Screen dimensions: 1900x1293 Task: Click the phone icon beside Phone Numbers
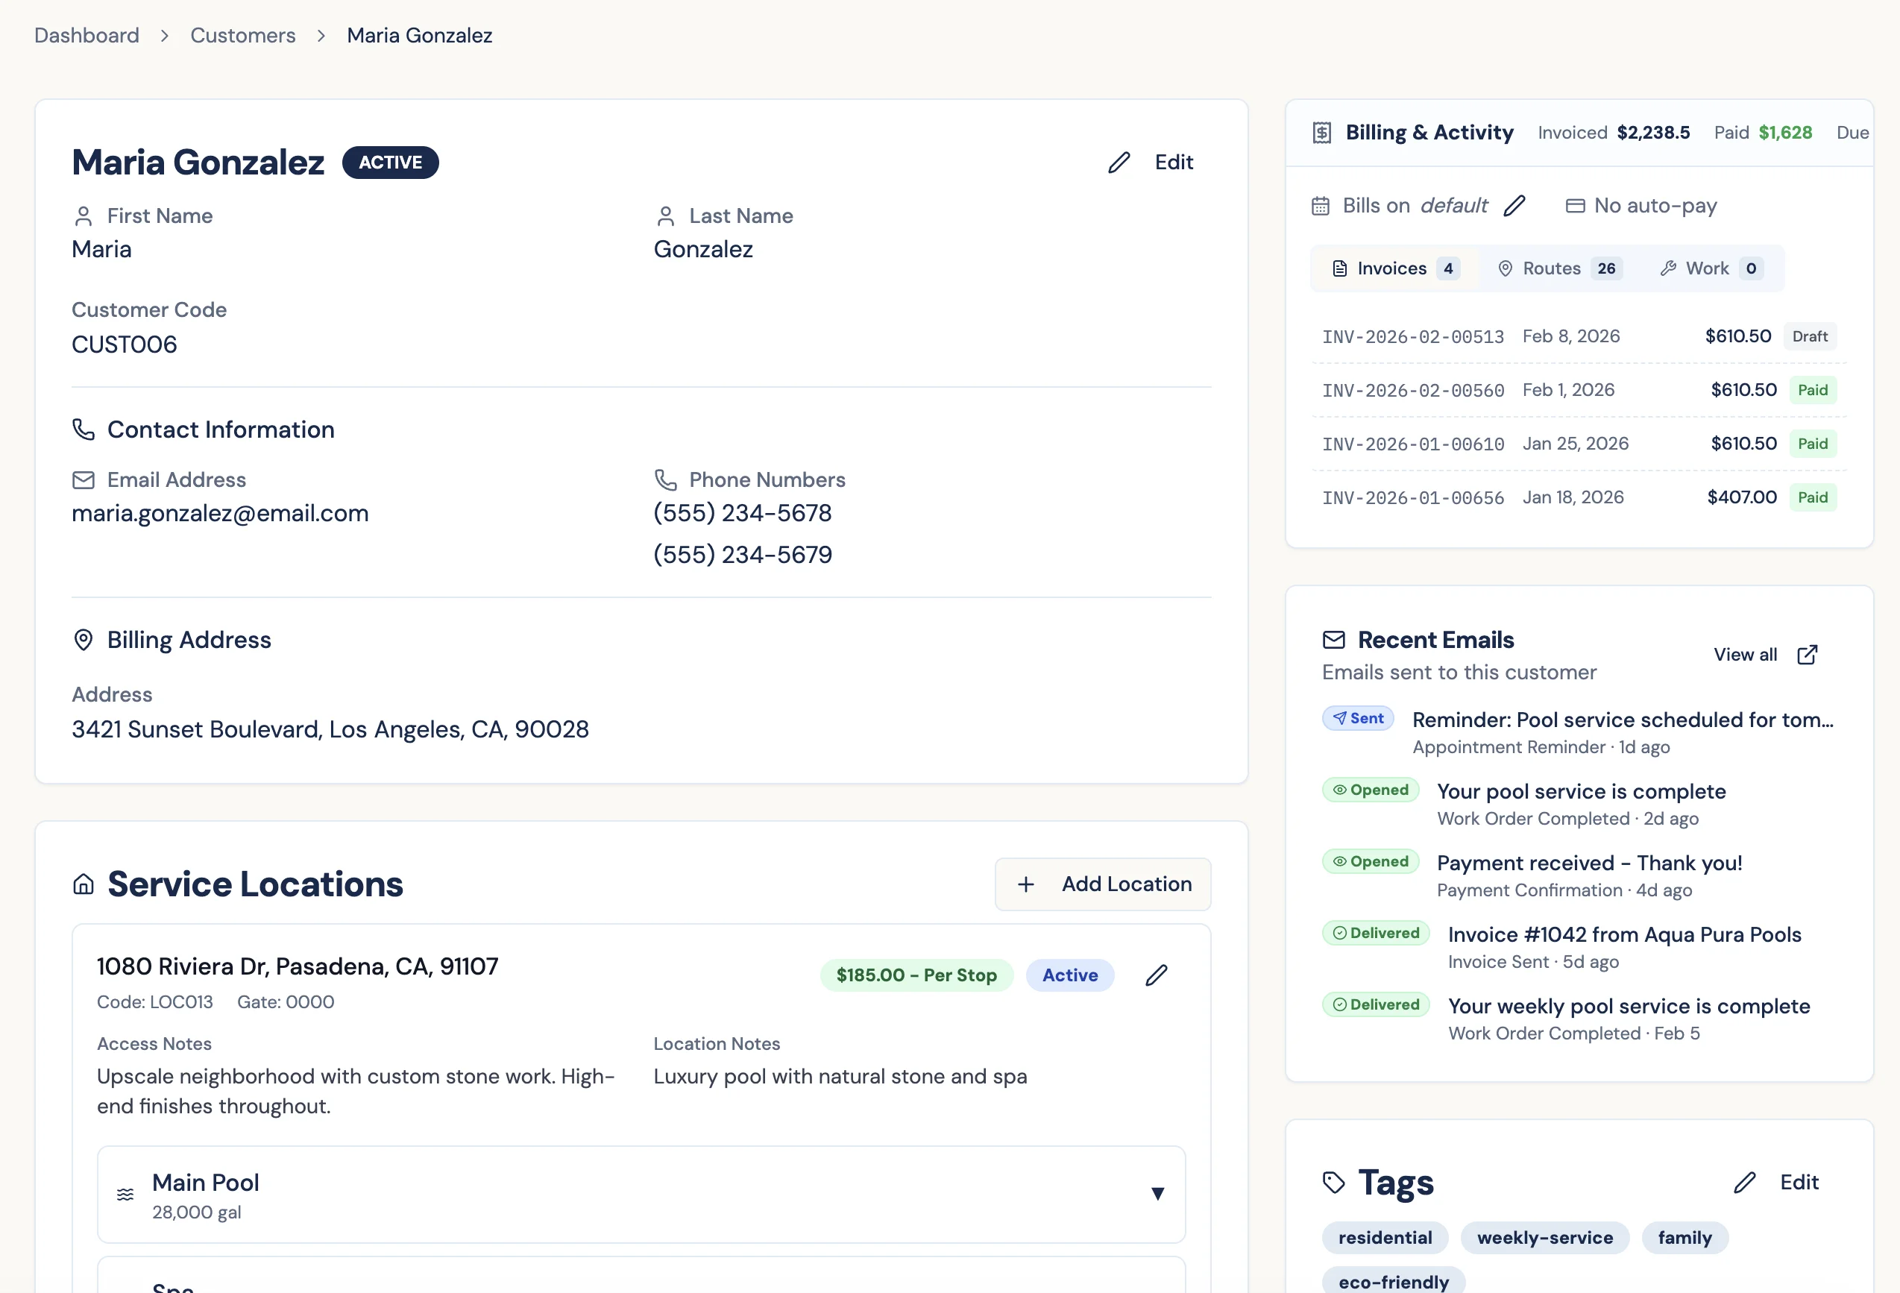pos(665,479)
